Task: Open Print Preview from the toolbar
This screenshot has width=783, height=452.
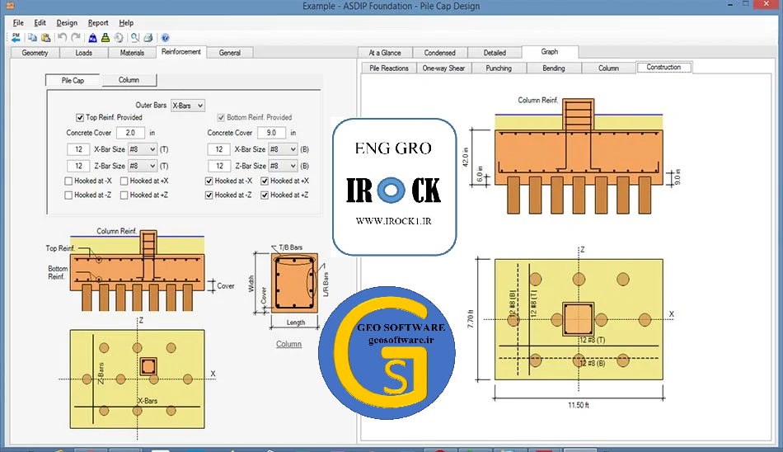Action: click(135, 38)
